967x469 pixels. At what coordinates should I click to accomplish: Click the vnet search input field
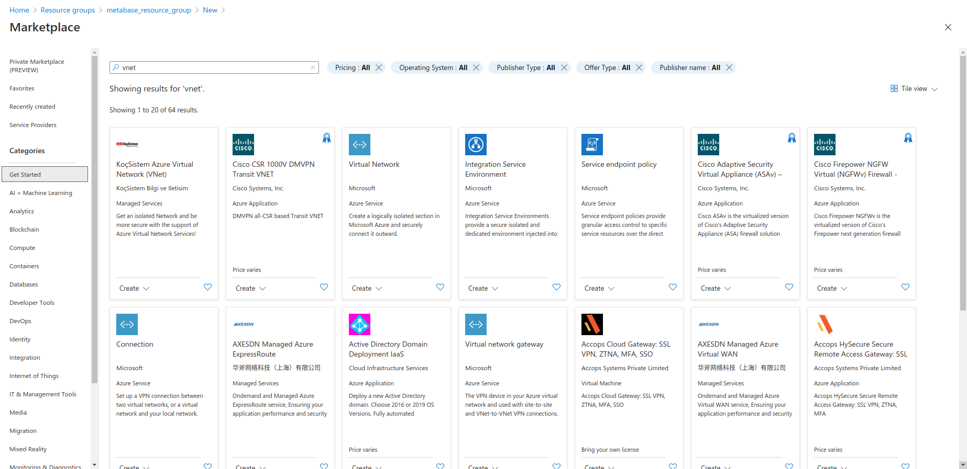coord(214,67)
